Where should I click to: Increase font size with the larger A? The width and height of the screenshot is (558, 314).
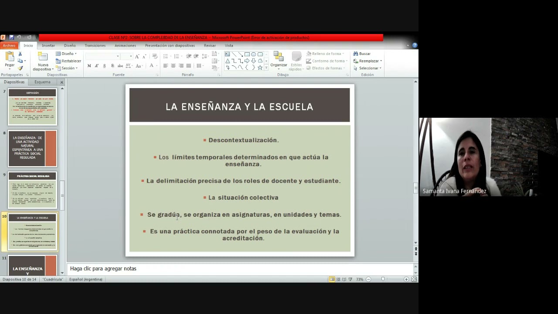point(137,56)
